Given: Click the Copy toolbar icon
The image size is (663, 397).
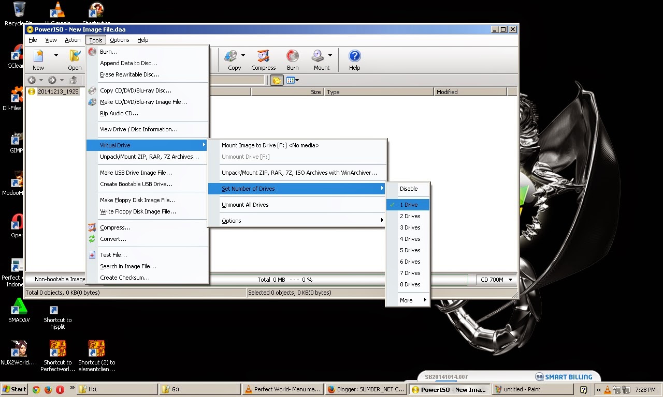Looking at the screenshot, I should click(233, 60).
